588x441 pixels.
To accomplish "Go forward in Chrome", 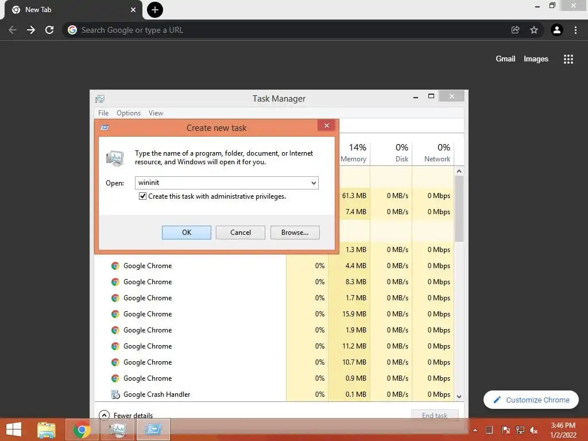I will click(x=31, y=30).
